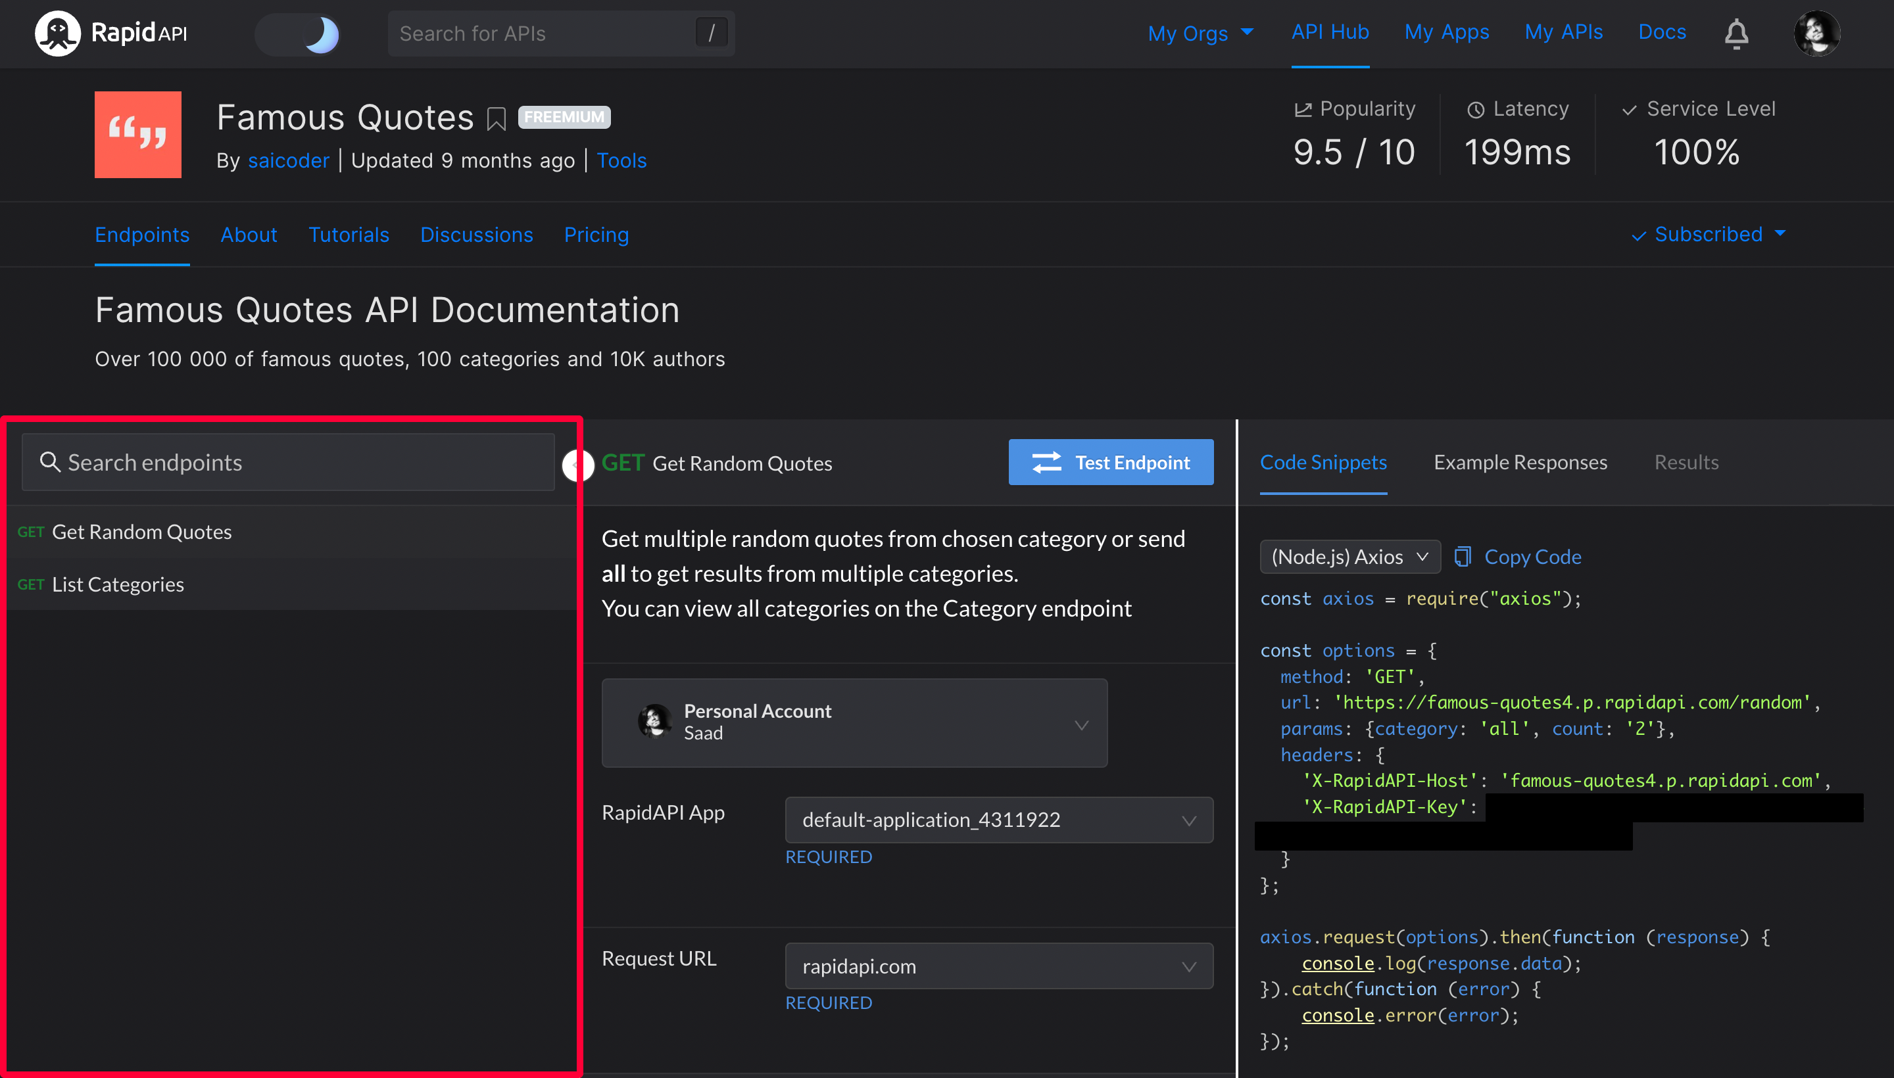Bookmark the Famous Quotes API
Image resolution: width=1894 pixels, height=1078 pixels.
coord(497,118)
